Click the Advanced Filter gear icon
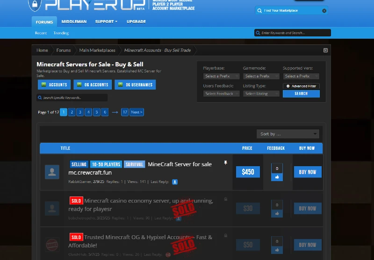This screenshot has height=260, width=374. (288, 86)
